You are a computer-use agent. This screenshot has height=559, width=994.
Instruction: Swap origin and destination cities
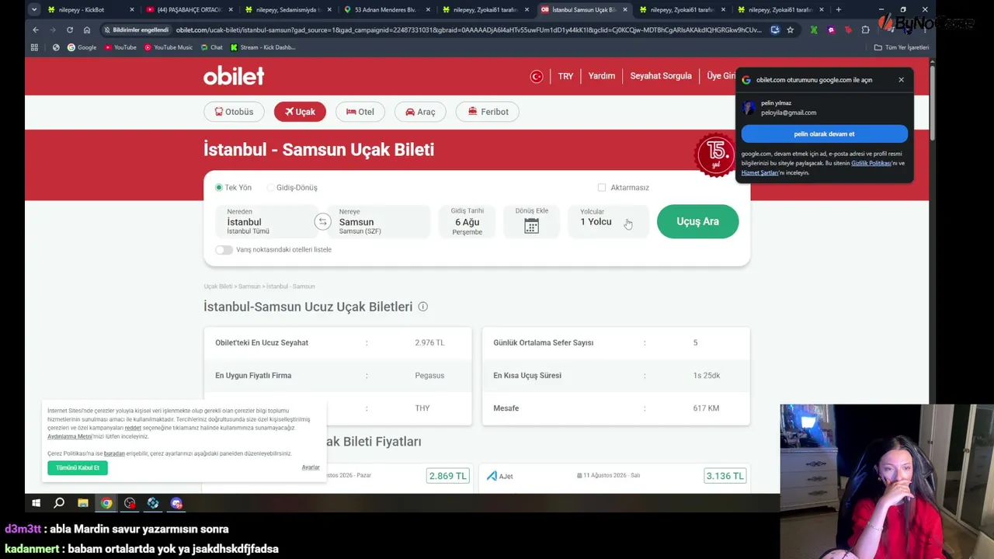click(x=322, y=222)
